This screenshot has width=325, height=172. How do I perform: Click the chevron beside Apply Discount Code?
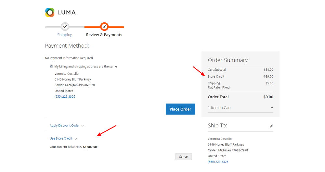tap(83, 126)
